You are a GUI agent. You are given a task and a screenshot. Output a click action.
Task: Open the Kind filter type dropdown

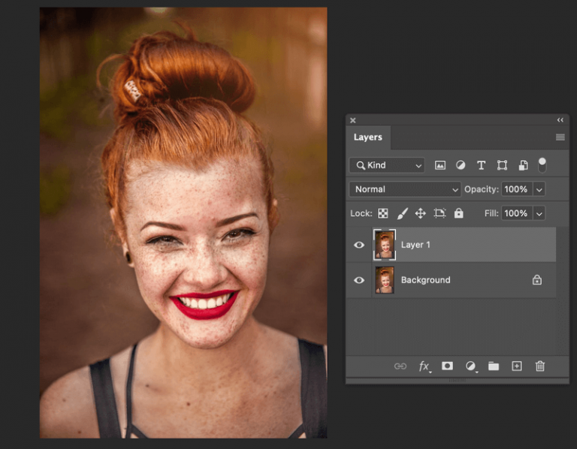click(387, 165)
